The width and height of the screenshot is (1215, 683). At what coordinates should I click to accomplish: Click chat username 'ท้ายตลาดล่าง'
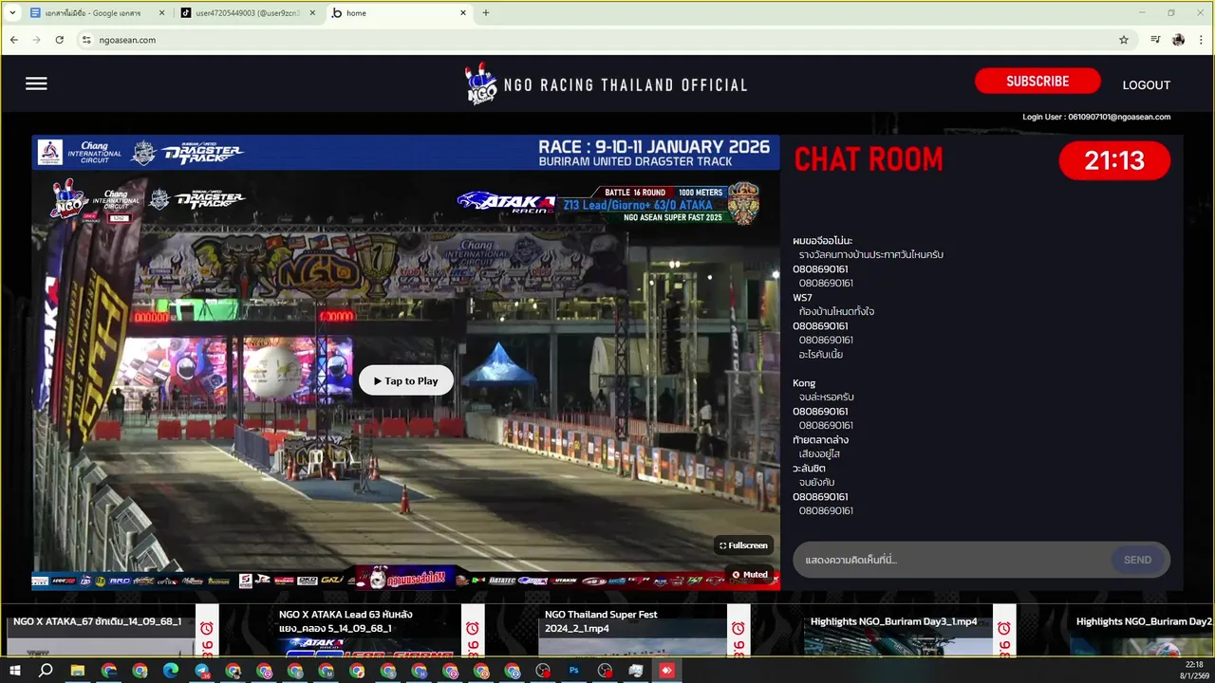820,440
